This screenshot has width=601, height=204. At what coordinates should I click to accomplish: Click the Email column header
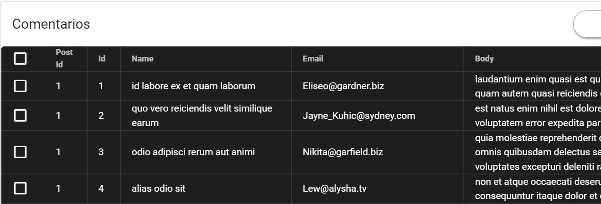313,59
